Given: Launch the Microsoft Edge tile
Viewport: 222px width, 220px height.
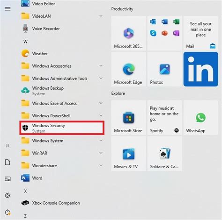Looking at the screenshot, I should click(x=129, y=69).
